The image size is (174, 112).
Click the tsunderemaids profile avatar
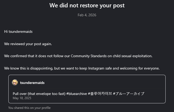(15, 83)
